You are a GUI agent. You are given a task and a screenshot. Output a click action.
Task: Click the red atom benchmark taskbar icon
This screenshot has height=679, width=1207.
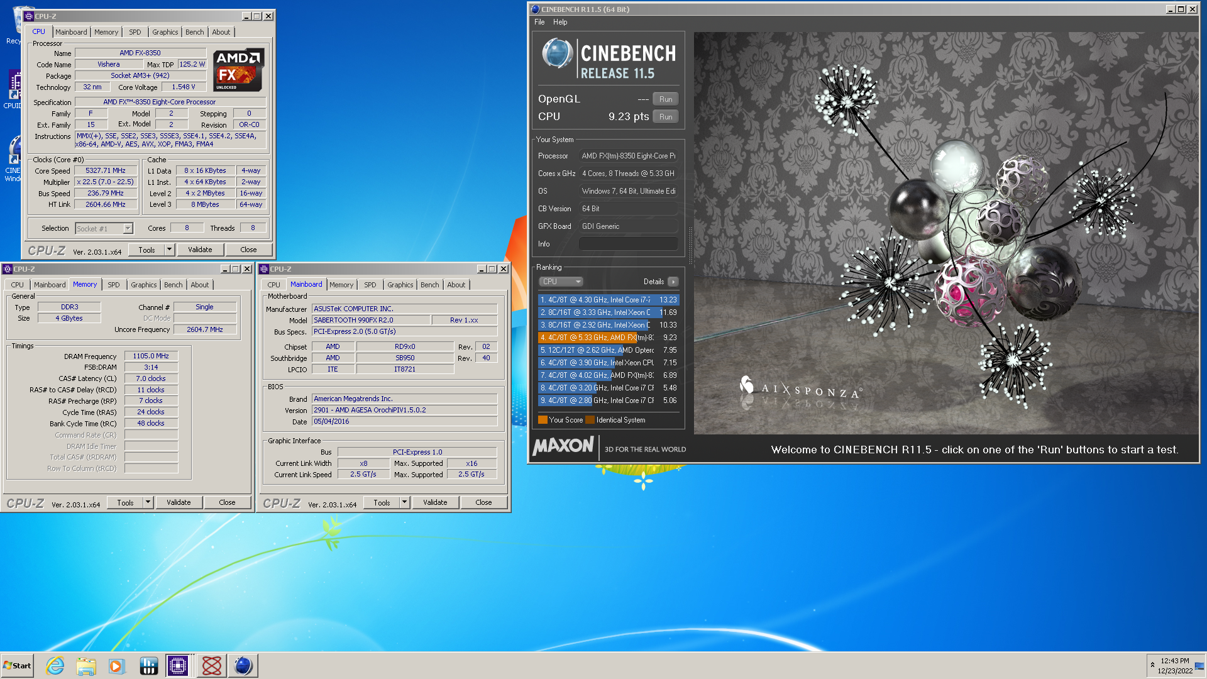pyautogui.click(x=212, y=666)
